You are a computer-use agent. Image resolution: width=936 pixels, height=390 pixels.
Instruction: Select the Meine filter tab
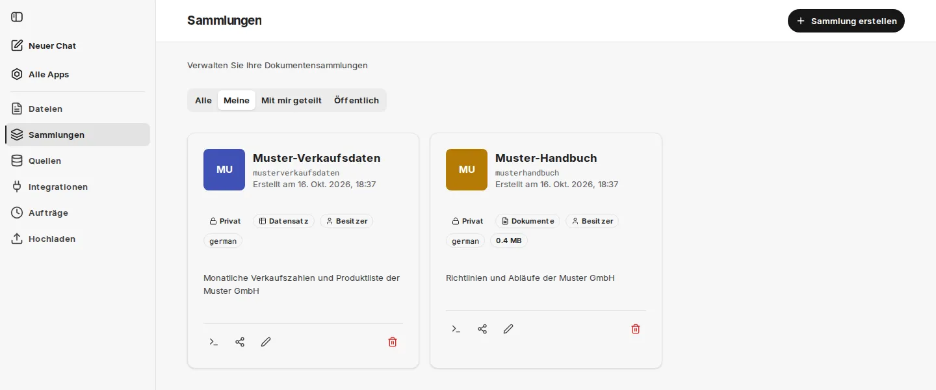pos(237,100)
